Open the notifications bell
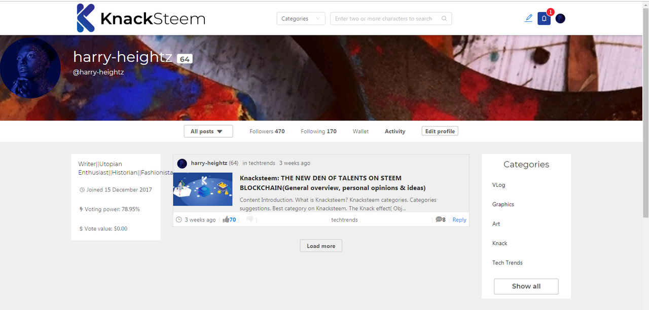The width and height of the screenshot is (649, 310). [544, 19]
